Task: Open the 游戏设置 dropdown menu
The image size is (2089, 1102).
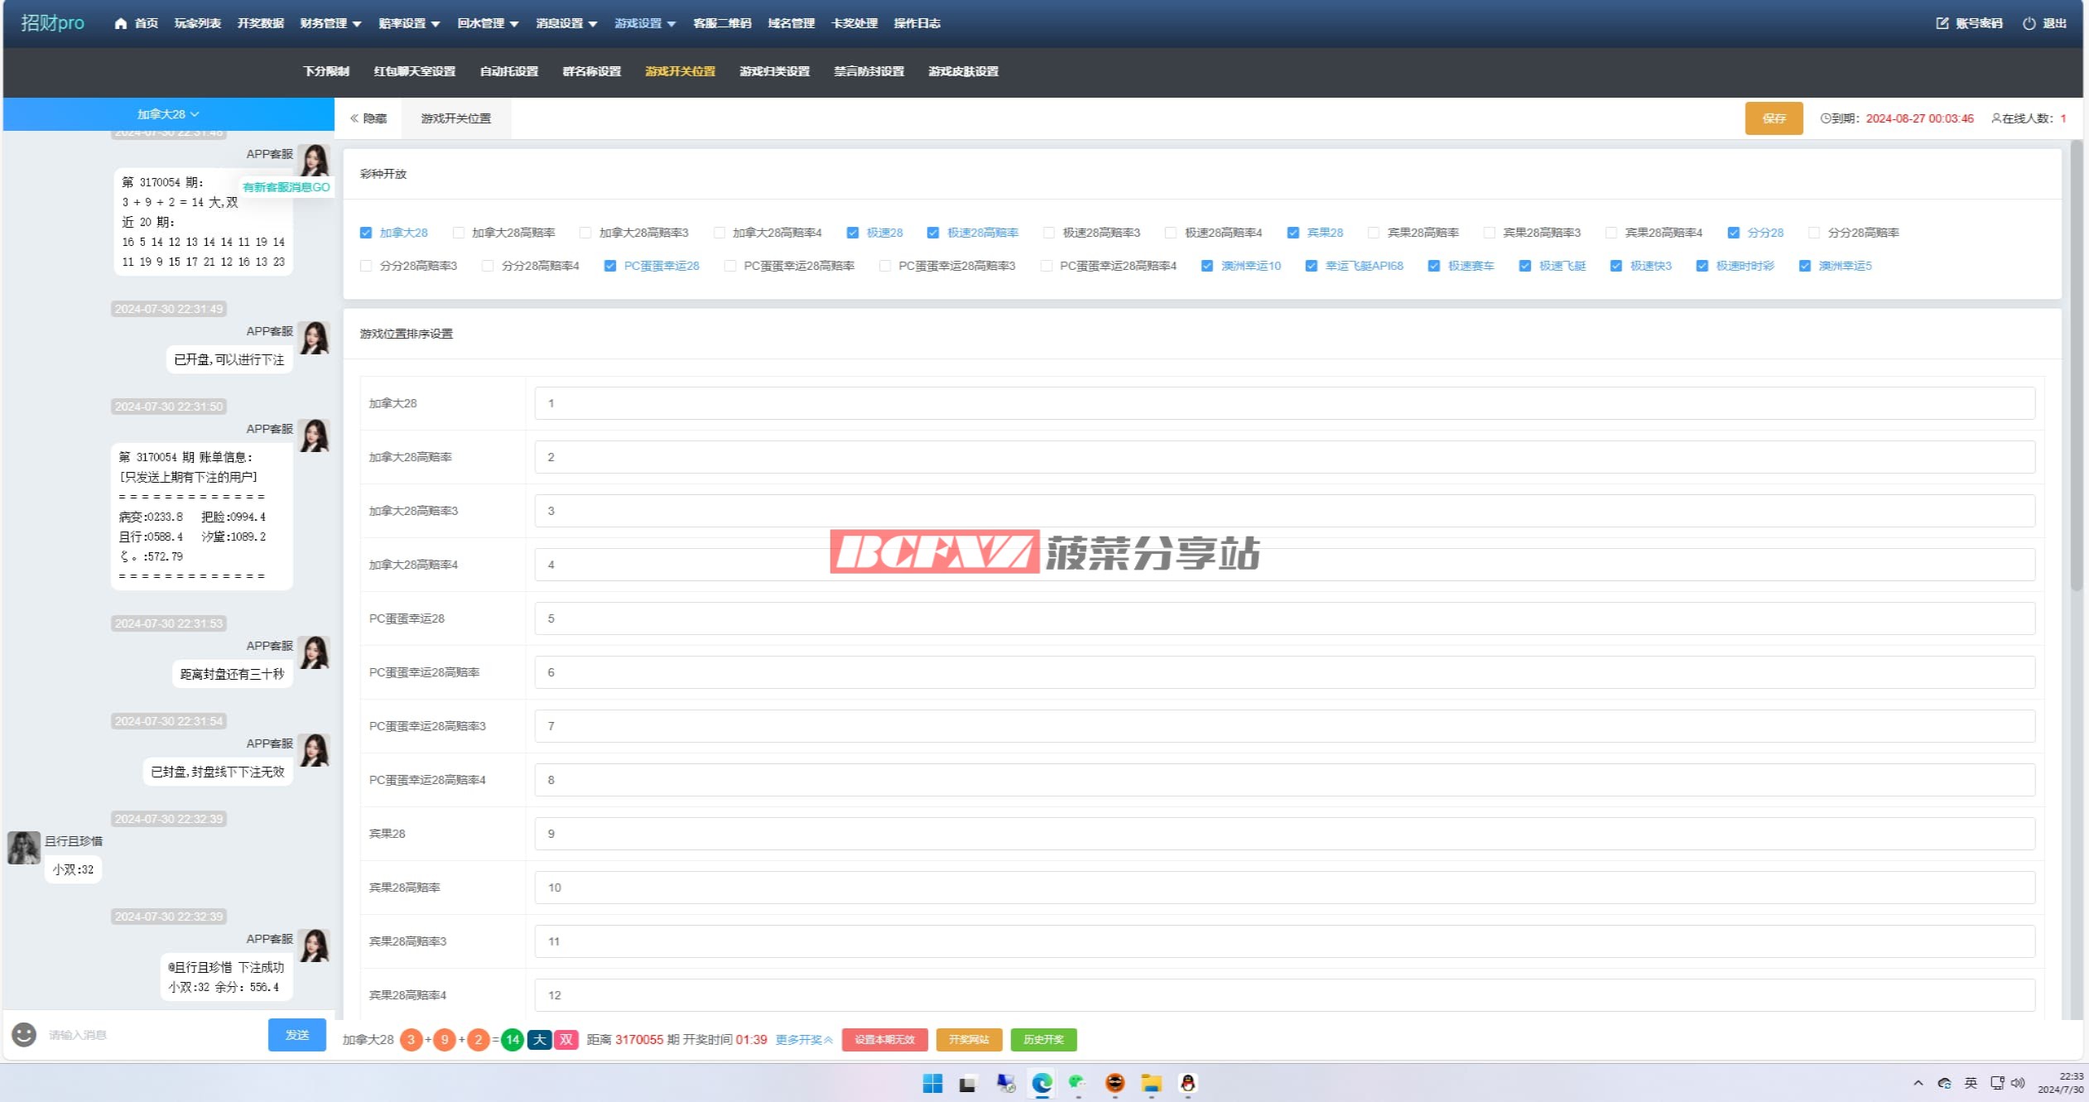Action: point(645,23)
